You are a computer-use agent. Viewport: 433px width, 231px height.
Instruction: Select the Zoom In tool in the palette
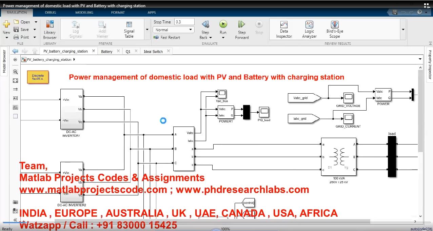(15, 72)
